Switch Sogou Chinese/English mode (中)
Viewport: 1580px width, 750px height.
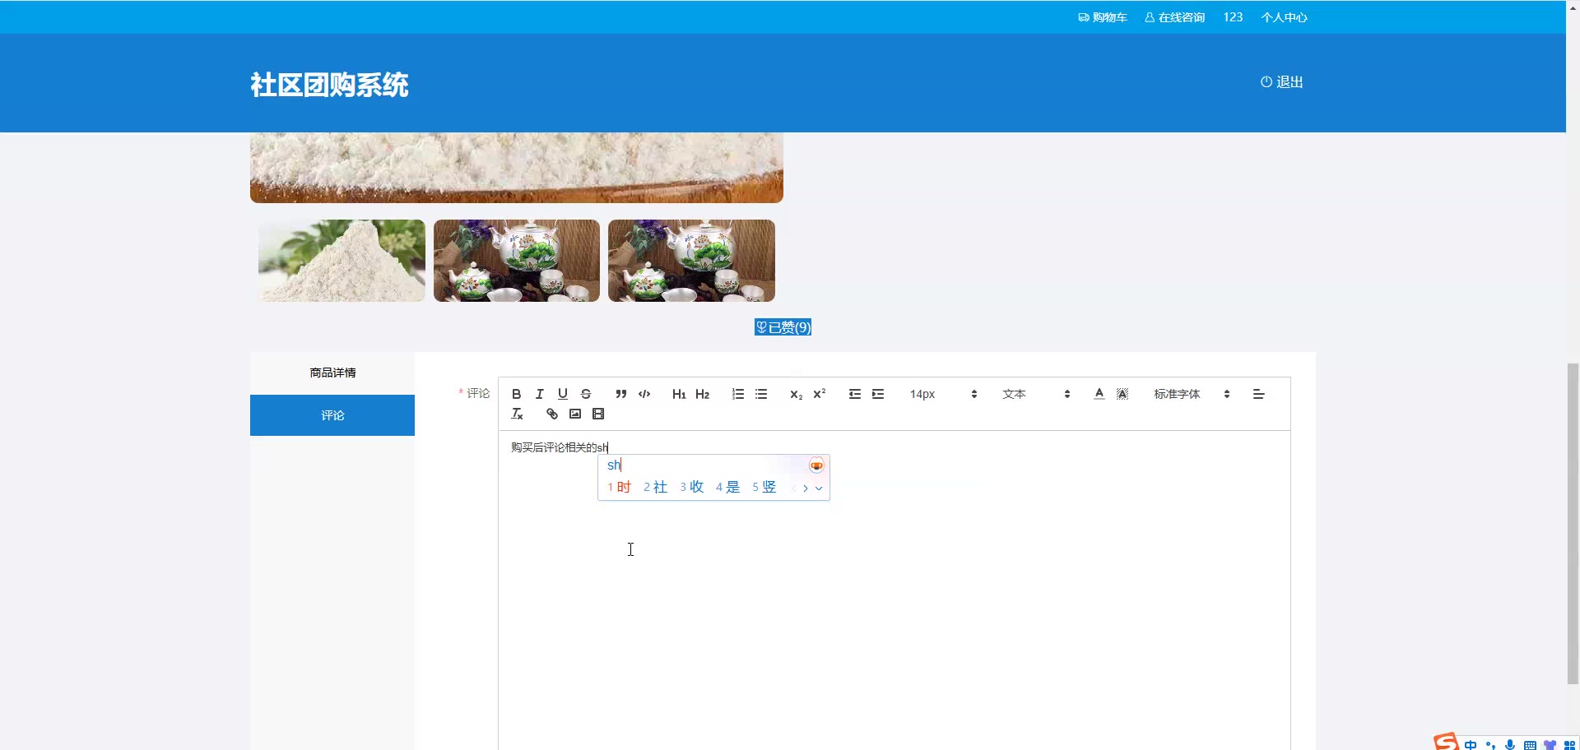click(1471, 745)
